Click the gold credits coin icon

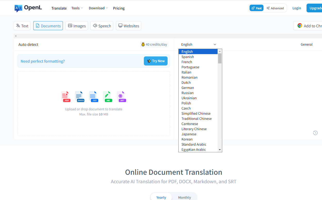coord(143,45)
